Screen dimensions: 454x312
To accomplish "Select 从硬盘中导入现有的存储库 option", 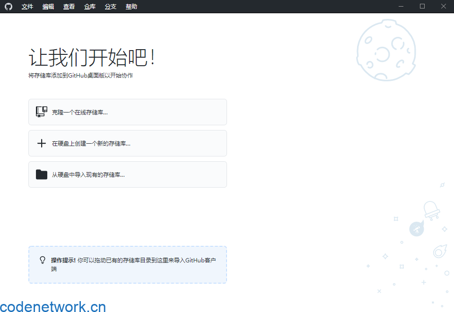I will [x=128, y=174].
